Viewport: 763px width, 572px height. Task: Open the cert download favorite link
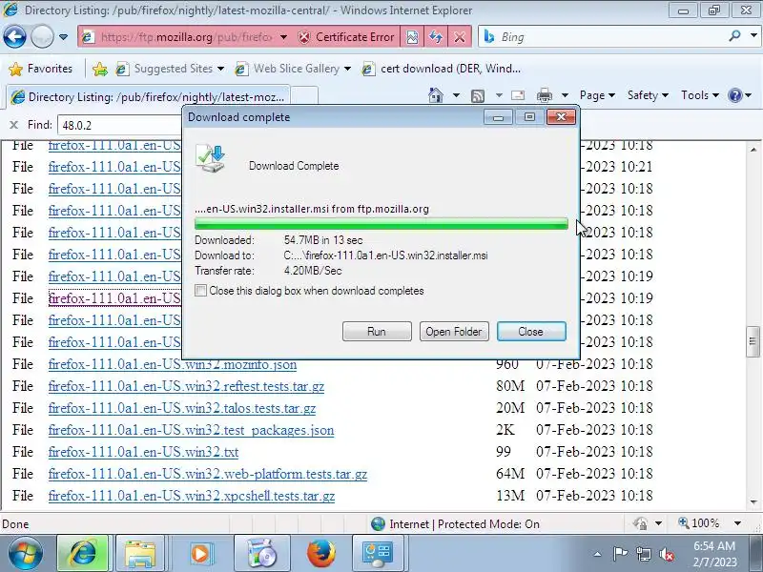tap(442, 69)
